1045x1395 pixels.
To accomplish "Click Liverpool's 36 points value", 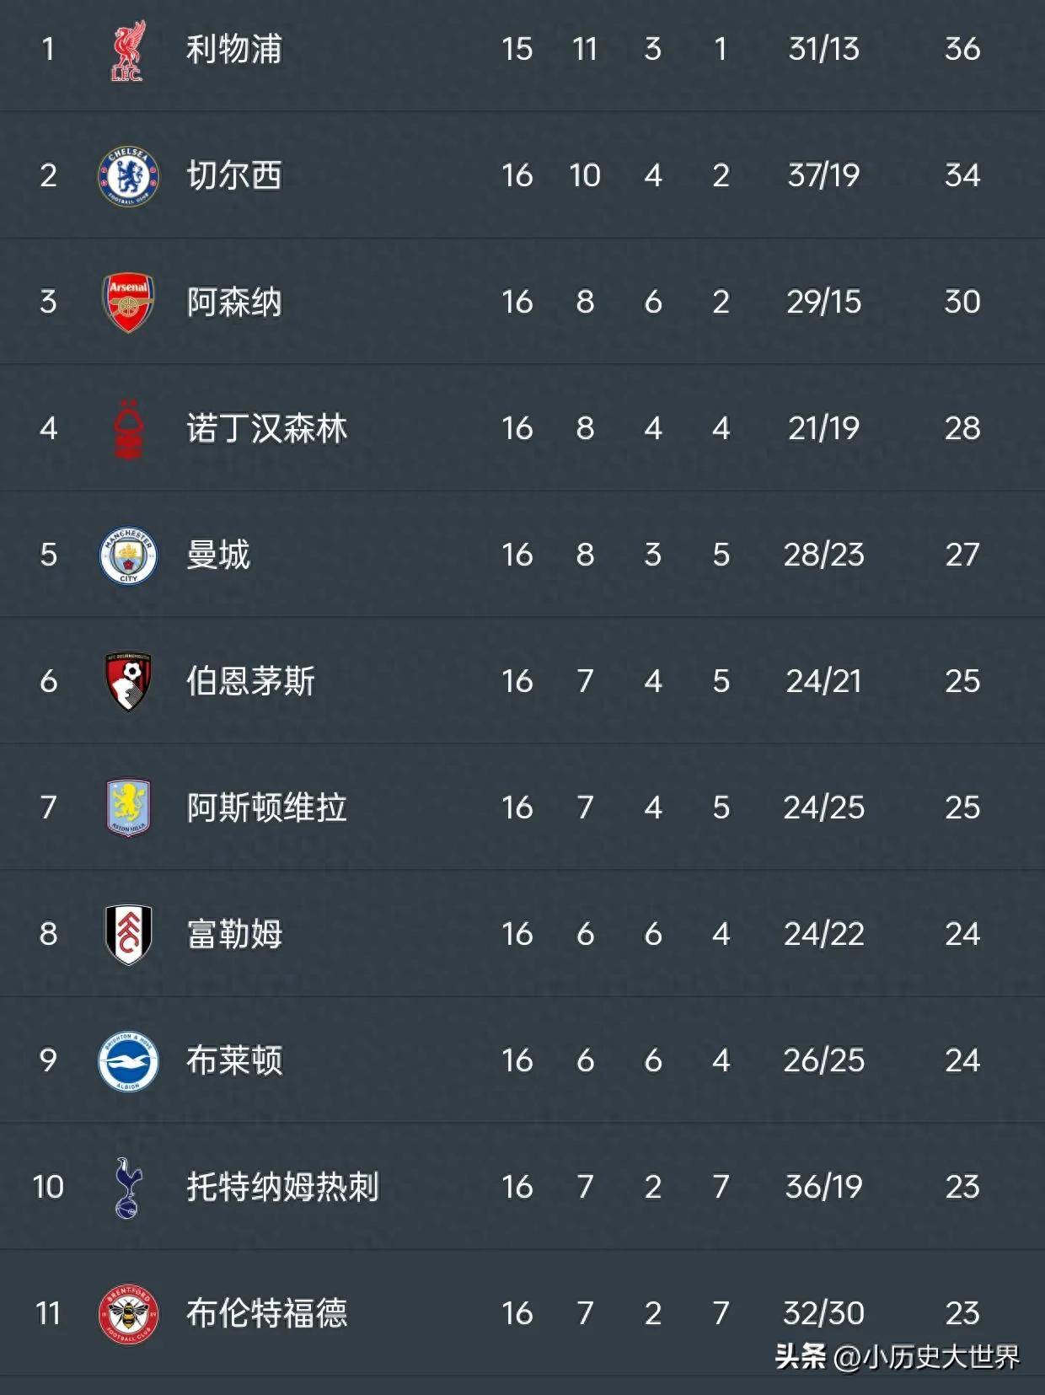I will [x=962, y=49].
